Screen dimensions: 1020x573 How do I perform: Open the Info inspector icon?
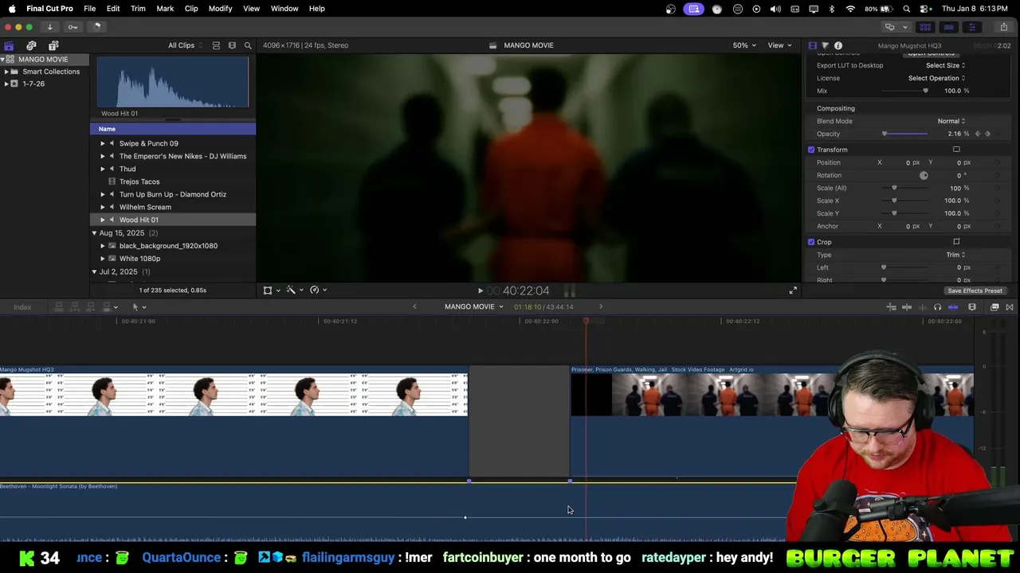coord(838,45)
